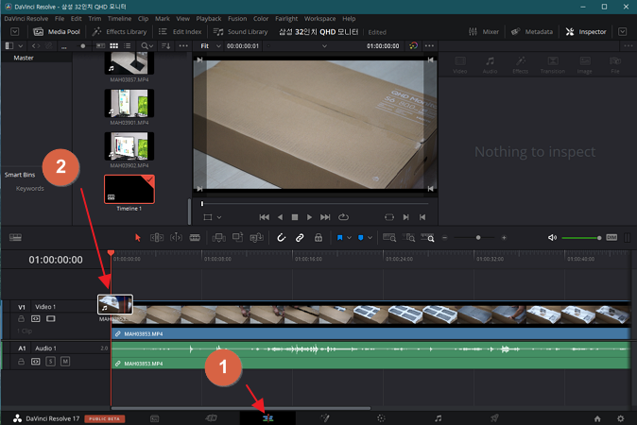
Task: Toggle the Media Pool panel button
Action: coord(57,32)
